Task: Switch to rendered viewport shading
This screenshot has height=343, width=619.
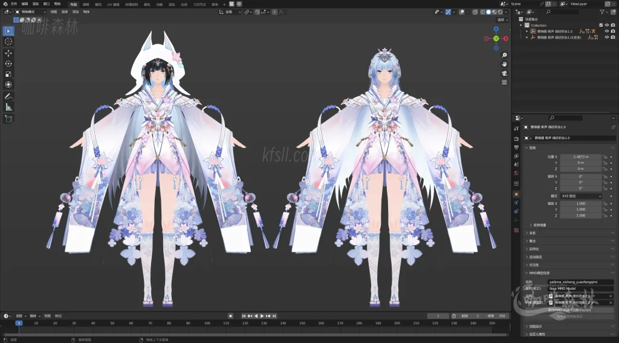Action: 500,12
